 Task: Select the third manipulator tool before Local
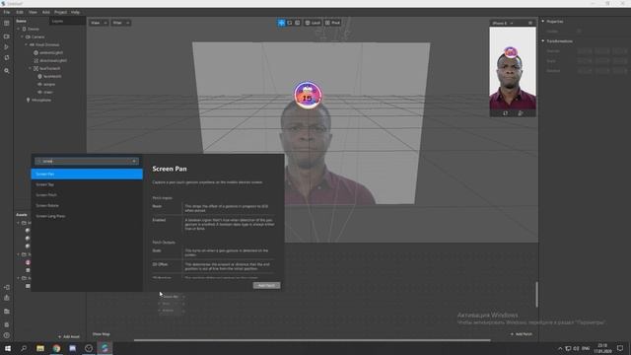pyautogui.click(x=298, y=23)
